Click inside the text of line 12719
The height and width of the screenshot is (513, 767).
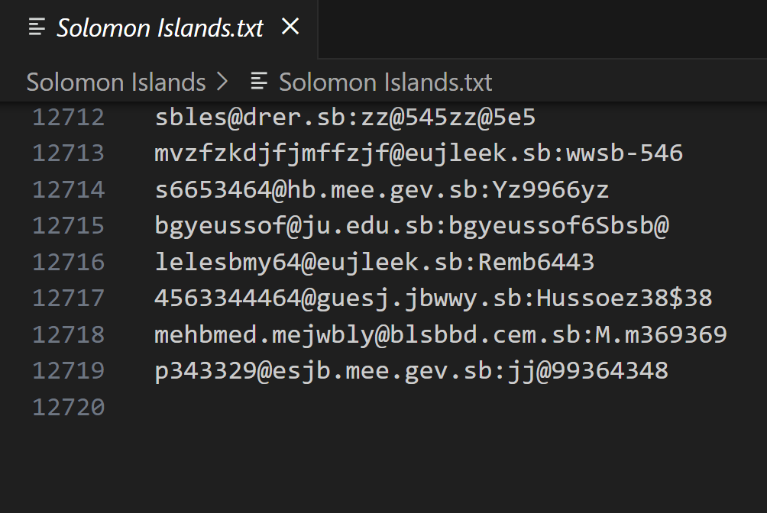411,371
